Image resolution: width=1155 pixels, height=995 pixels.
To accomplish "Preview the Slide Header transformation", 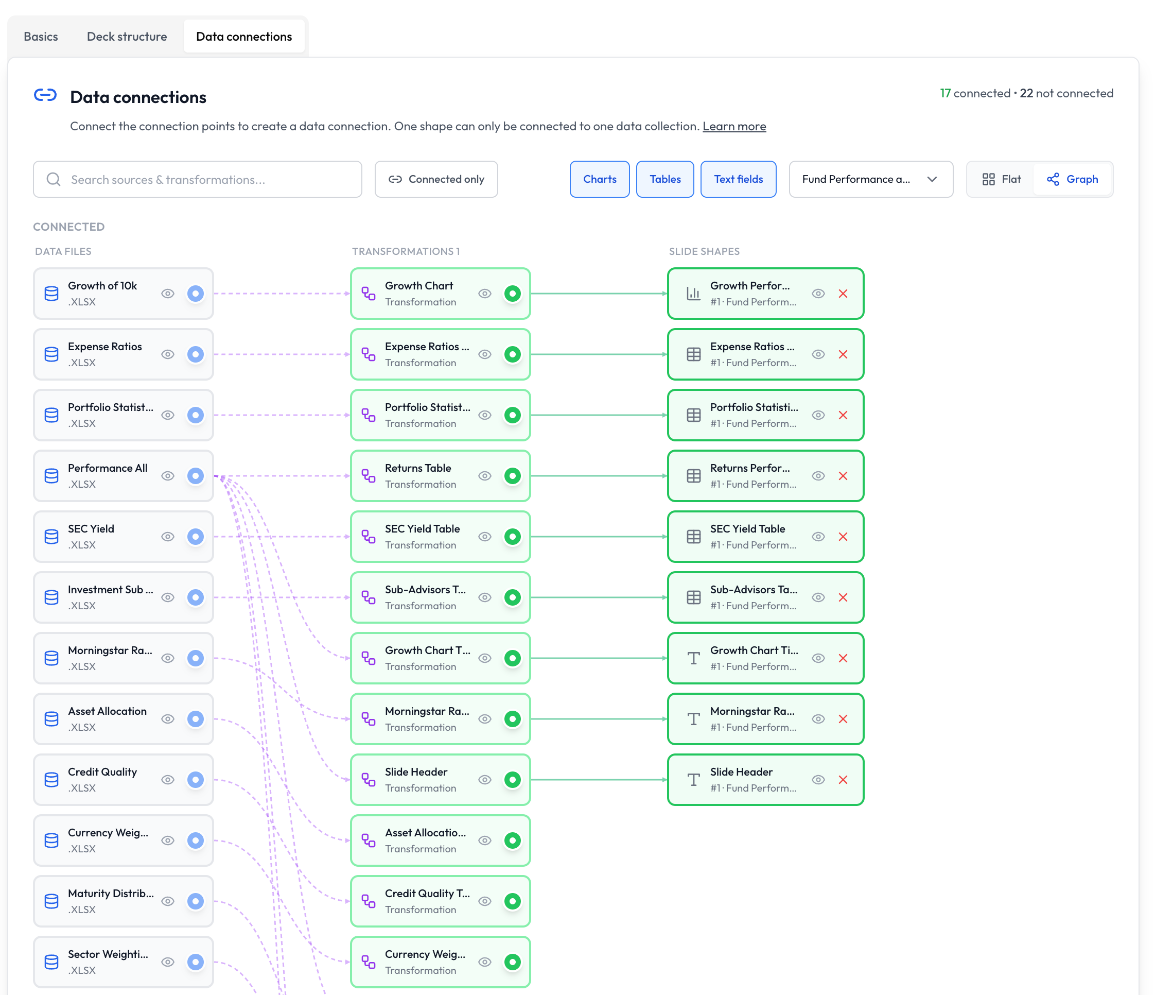I will click(485, 780).
